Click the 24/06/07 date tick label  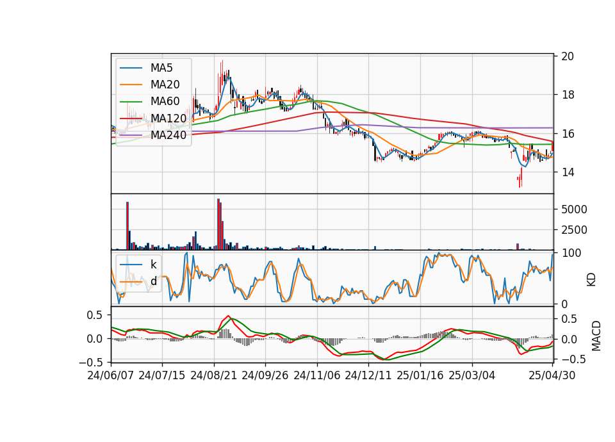click(111, 375)
